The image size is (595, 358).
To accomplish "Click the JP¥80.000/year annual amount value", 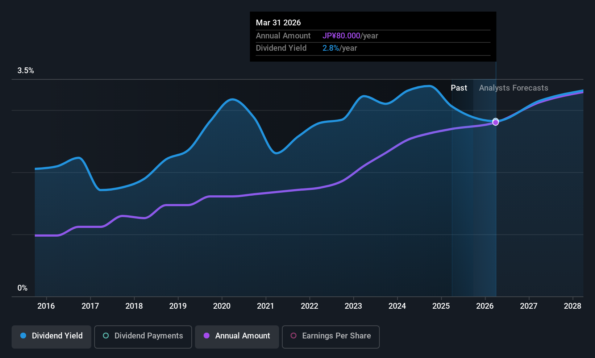I will [350, 36].
